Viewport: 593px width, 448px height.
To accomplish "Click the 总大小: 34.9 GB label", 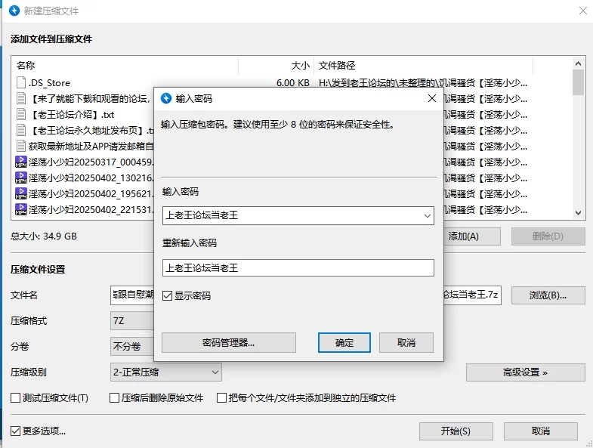I will tap(44, 236).
